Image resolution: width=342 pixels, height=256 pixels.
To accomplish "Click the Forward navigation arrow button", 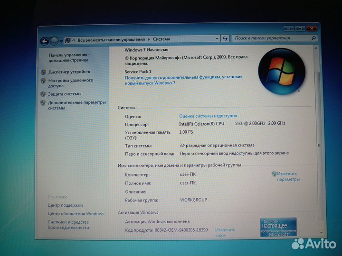I will coord(54,41).
